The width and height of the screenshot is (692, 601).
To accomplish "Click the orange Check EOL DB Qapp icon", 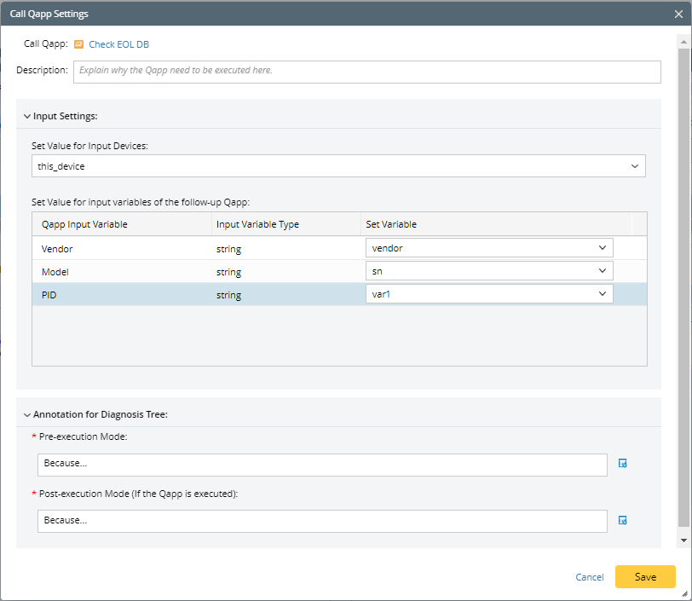I will coord(78,44).
